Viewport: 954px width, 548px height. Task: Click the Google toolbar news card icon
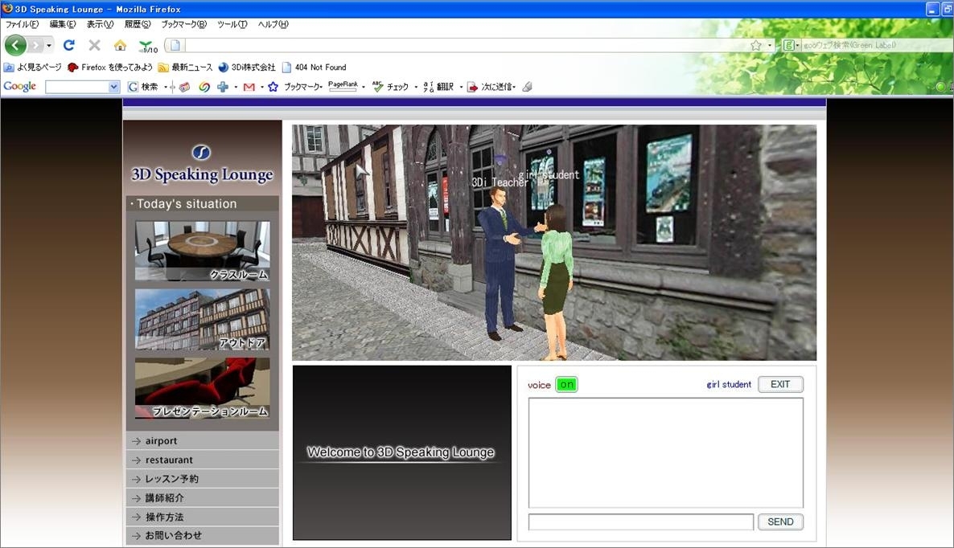[x=184, y=87]
